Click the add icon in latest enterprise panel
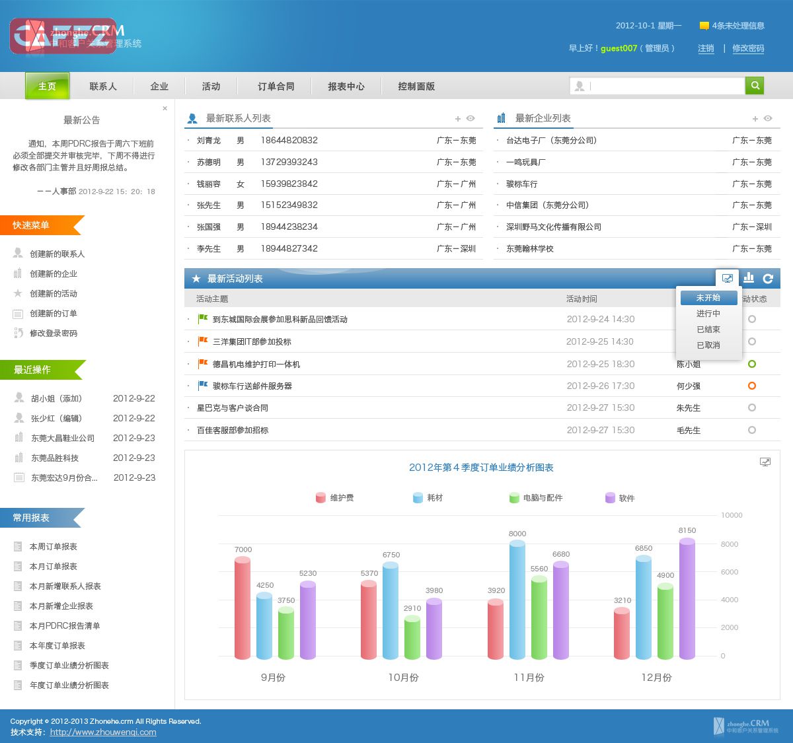 tap(755, 119)
